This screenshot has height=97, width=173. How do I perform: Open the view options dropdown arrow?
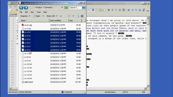73,16
